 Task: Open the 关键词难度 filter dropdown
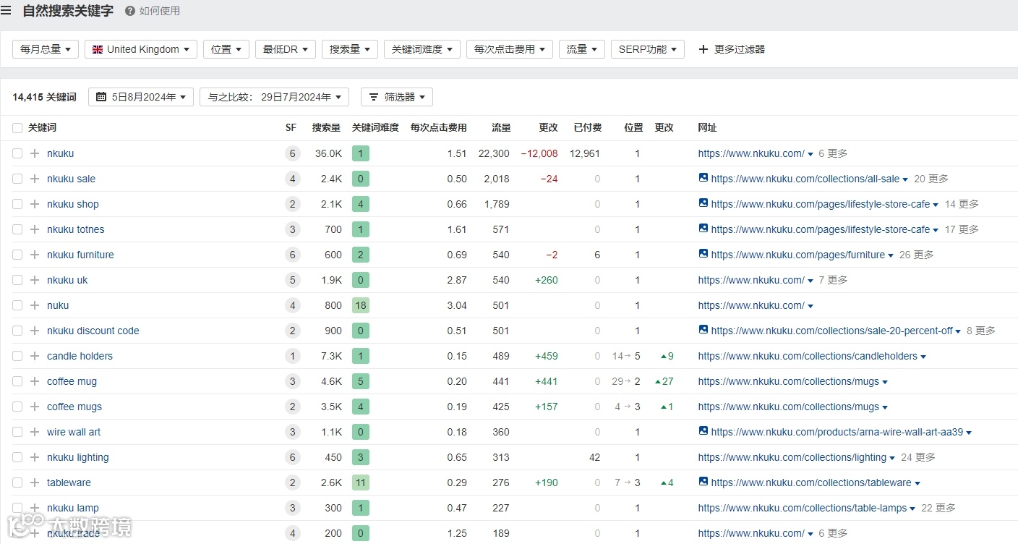[422, 49]
